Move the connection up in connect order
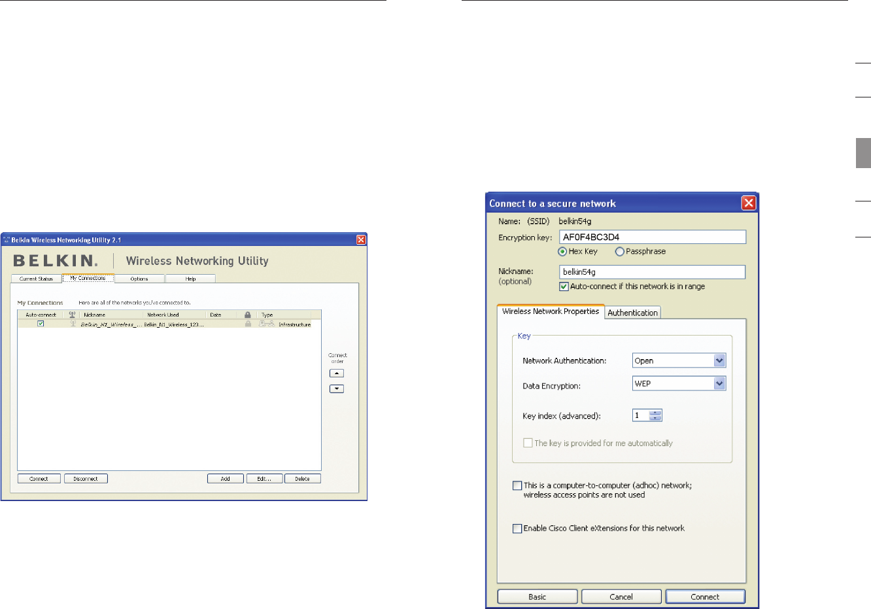 337,374
